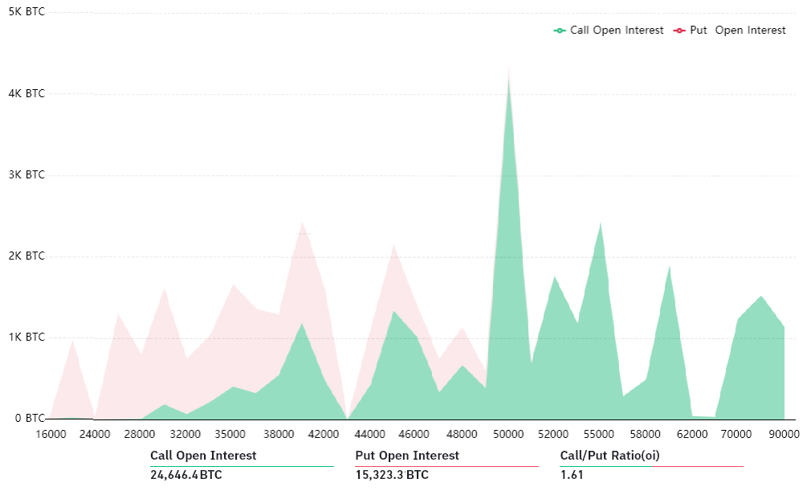
Task: Click red Put legend marker icon
Action: pyautogui.click(x=679, y=31)
